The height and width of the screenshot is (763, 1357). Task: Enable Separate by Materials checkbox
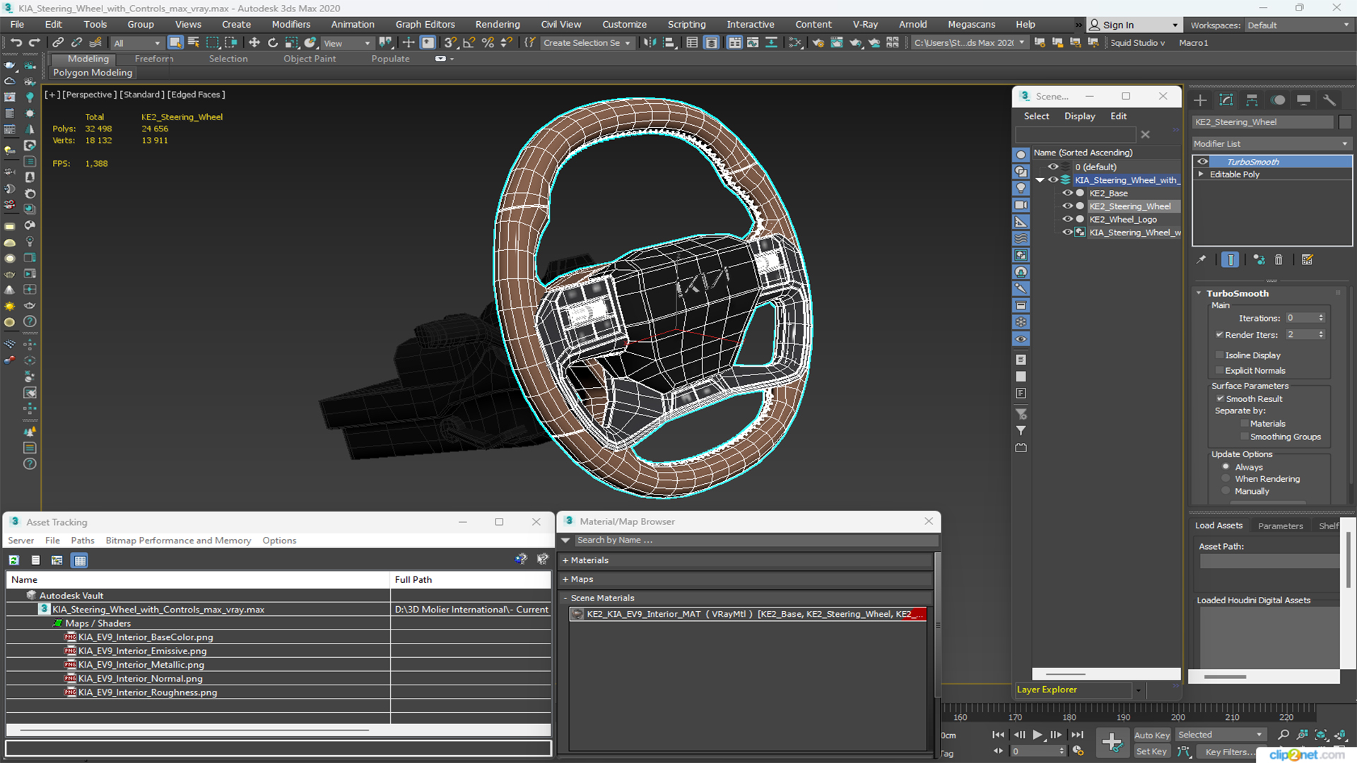click(1245, 424)
